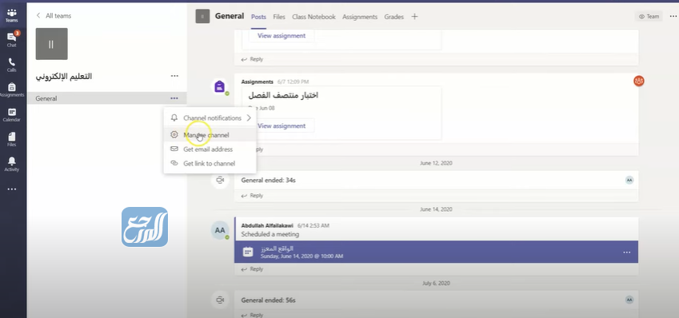Switch to the Posts tab
Image resolution: width=679 pixels, height=318 pixels.
pyautogui.click(x=258, y=17)
